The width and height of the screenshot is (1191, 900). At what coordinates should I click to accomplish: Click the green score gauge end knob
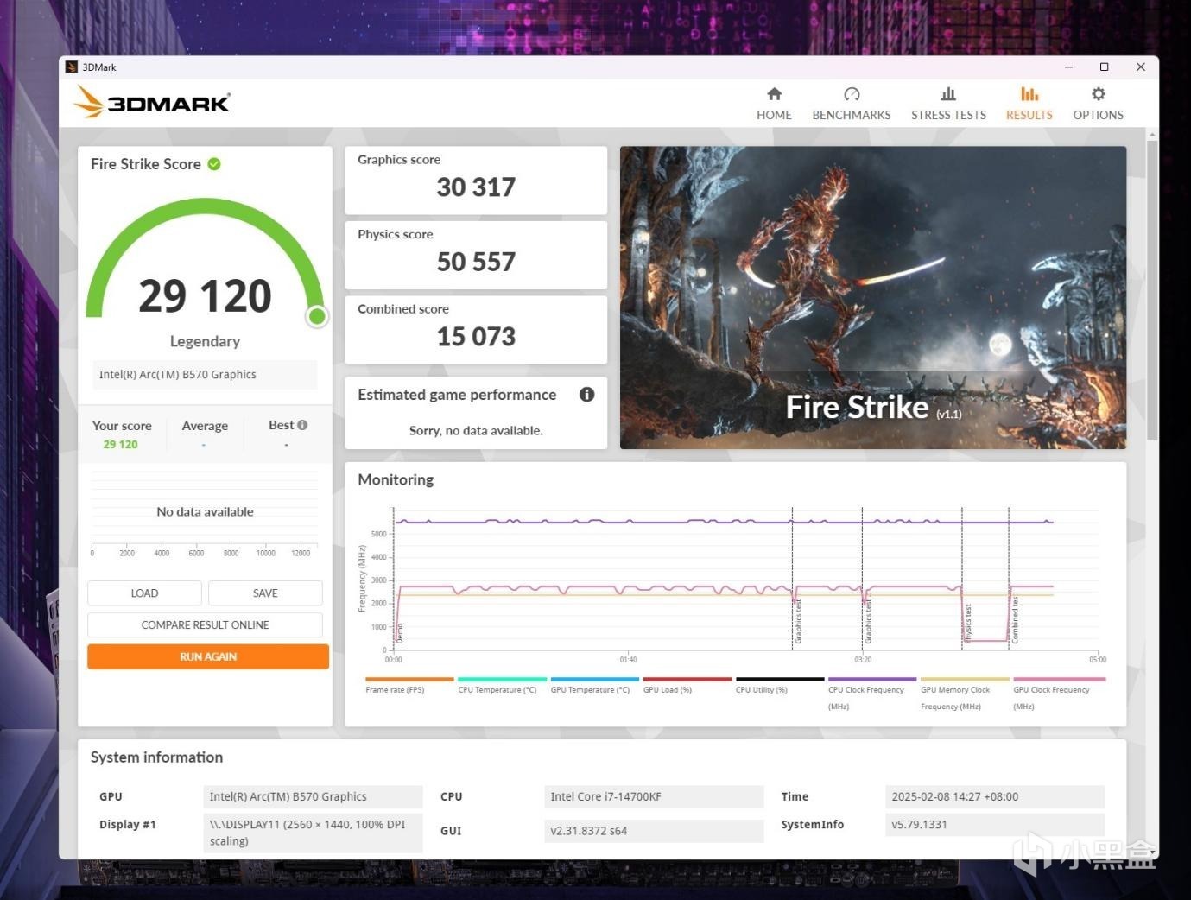point(317,317)
